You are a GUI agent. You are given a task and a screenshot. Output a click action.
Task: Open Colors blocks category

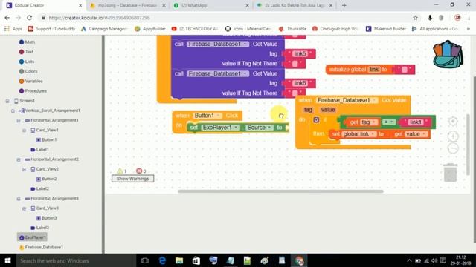(28, 71)
